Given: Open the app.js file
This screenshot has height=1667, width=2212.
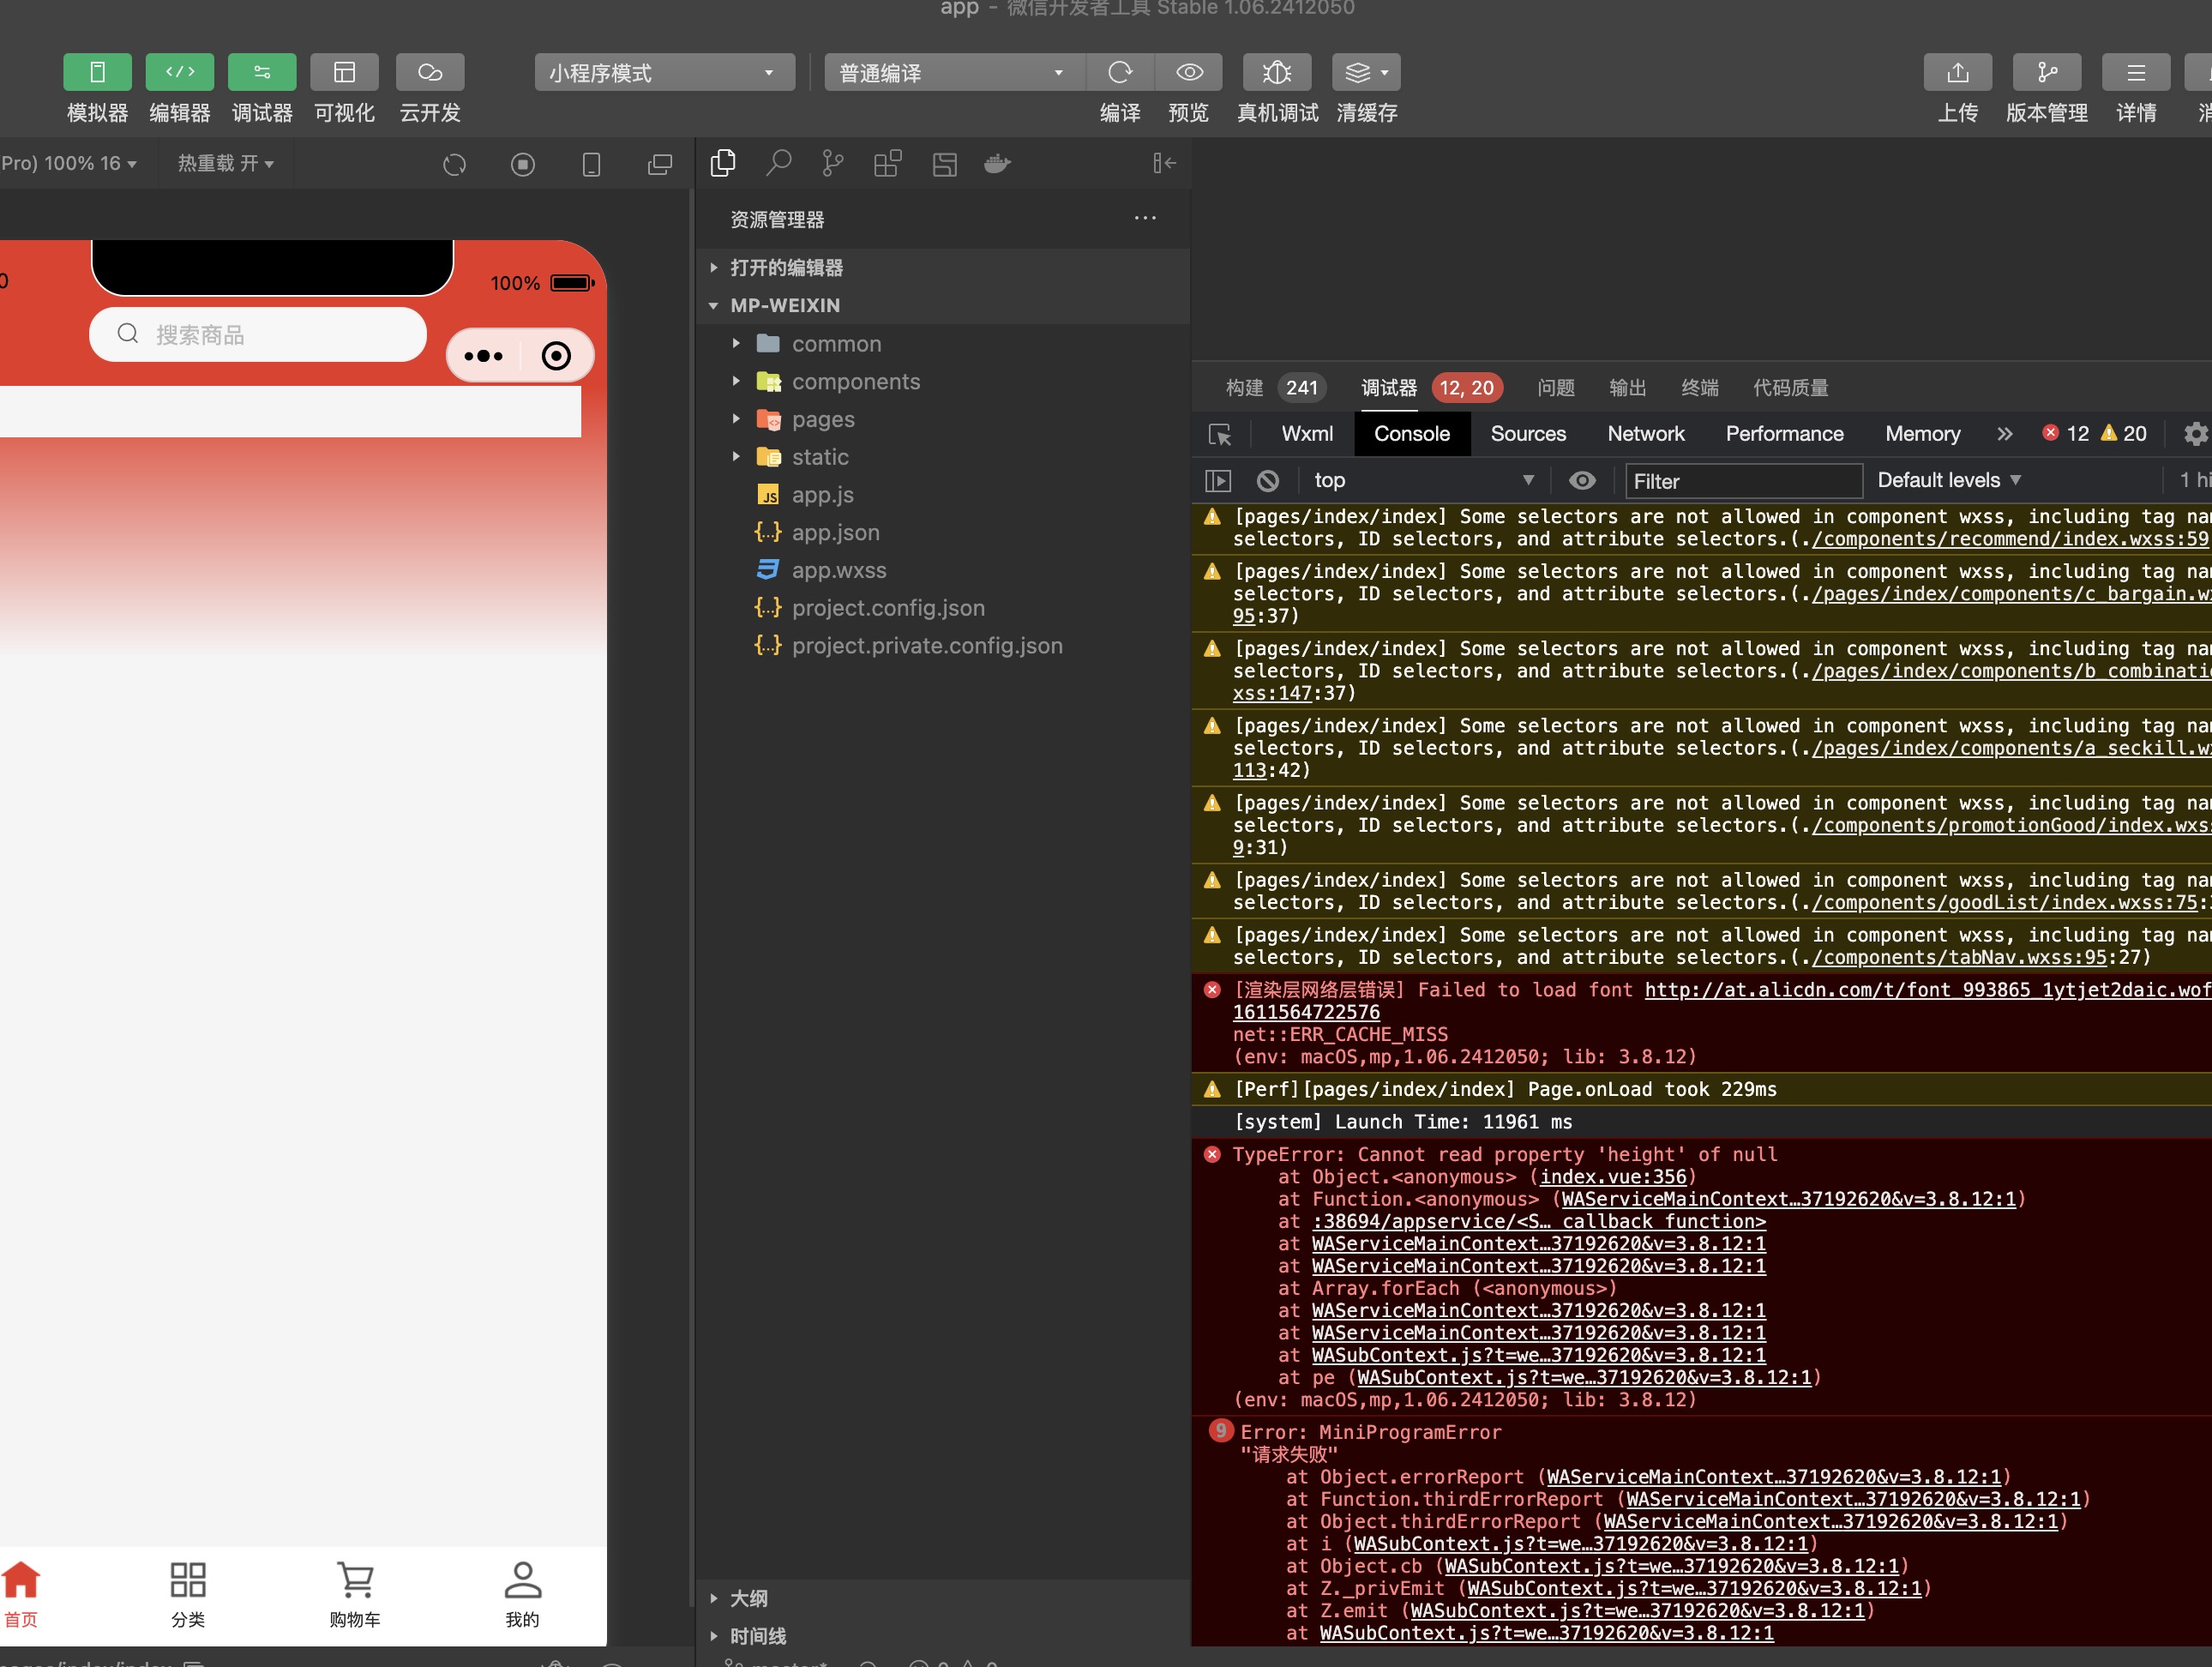Looking at the screenshot, I should pyautogui.click(x=943, y=495).
